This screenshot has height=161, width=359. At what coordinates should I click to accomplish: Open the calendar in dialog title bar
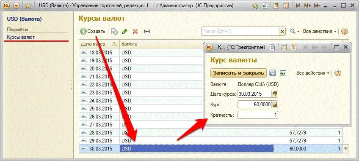294,47
